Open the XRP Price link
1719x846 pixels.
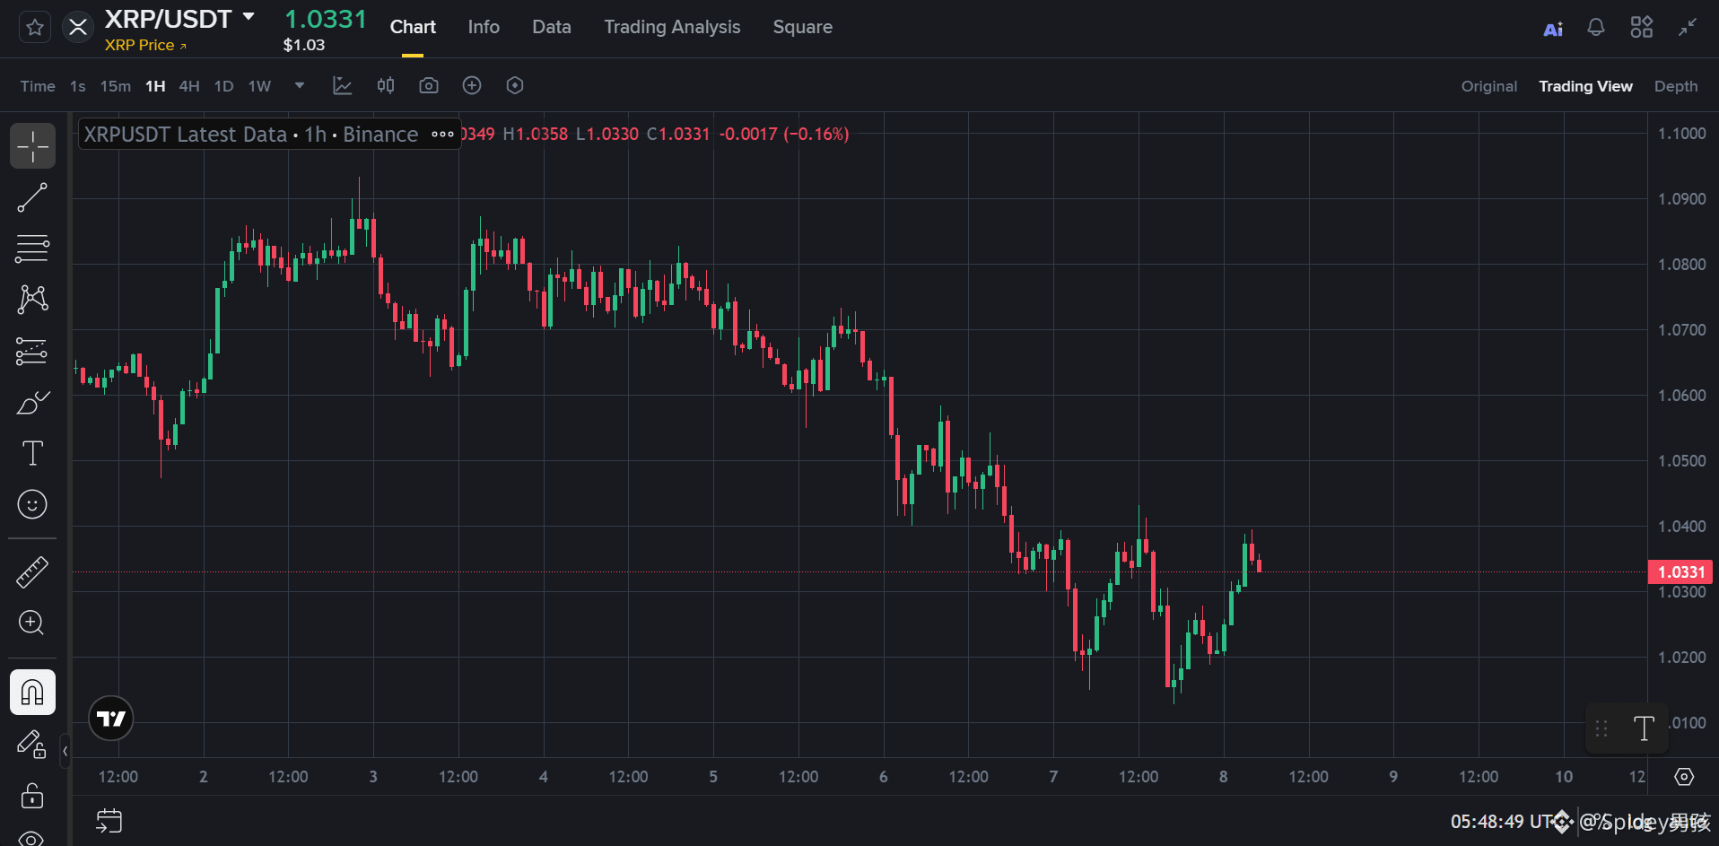point(145,45)
